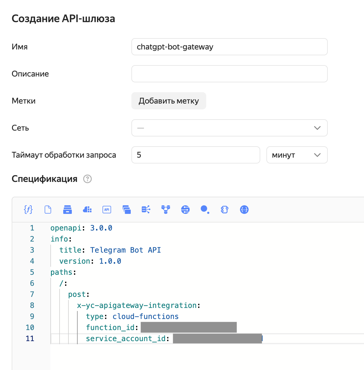
Task: Open the Спецификация help tooltip
Action: (x=87, y=179)
